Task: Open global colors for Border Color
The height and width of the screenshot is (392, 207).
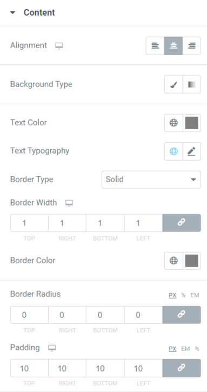Action: click(x=173, y=261)
